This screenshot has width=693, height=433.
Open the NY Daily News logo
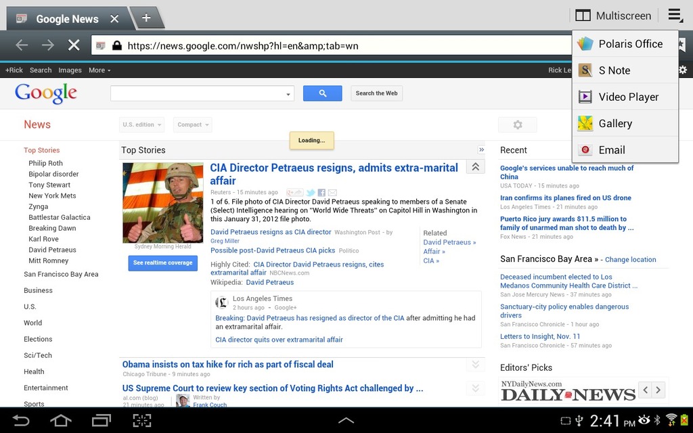568,392
